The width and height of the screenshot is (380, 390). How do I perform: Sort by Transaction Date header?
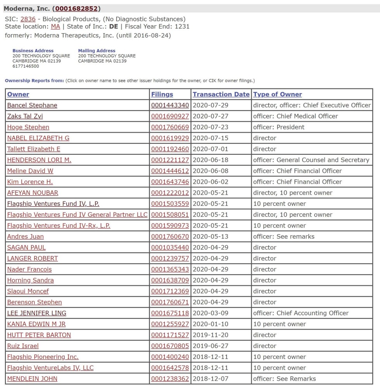click(x=221, y=94)
